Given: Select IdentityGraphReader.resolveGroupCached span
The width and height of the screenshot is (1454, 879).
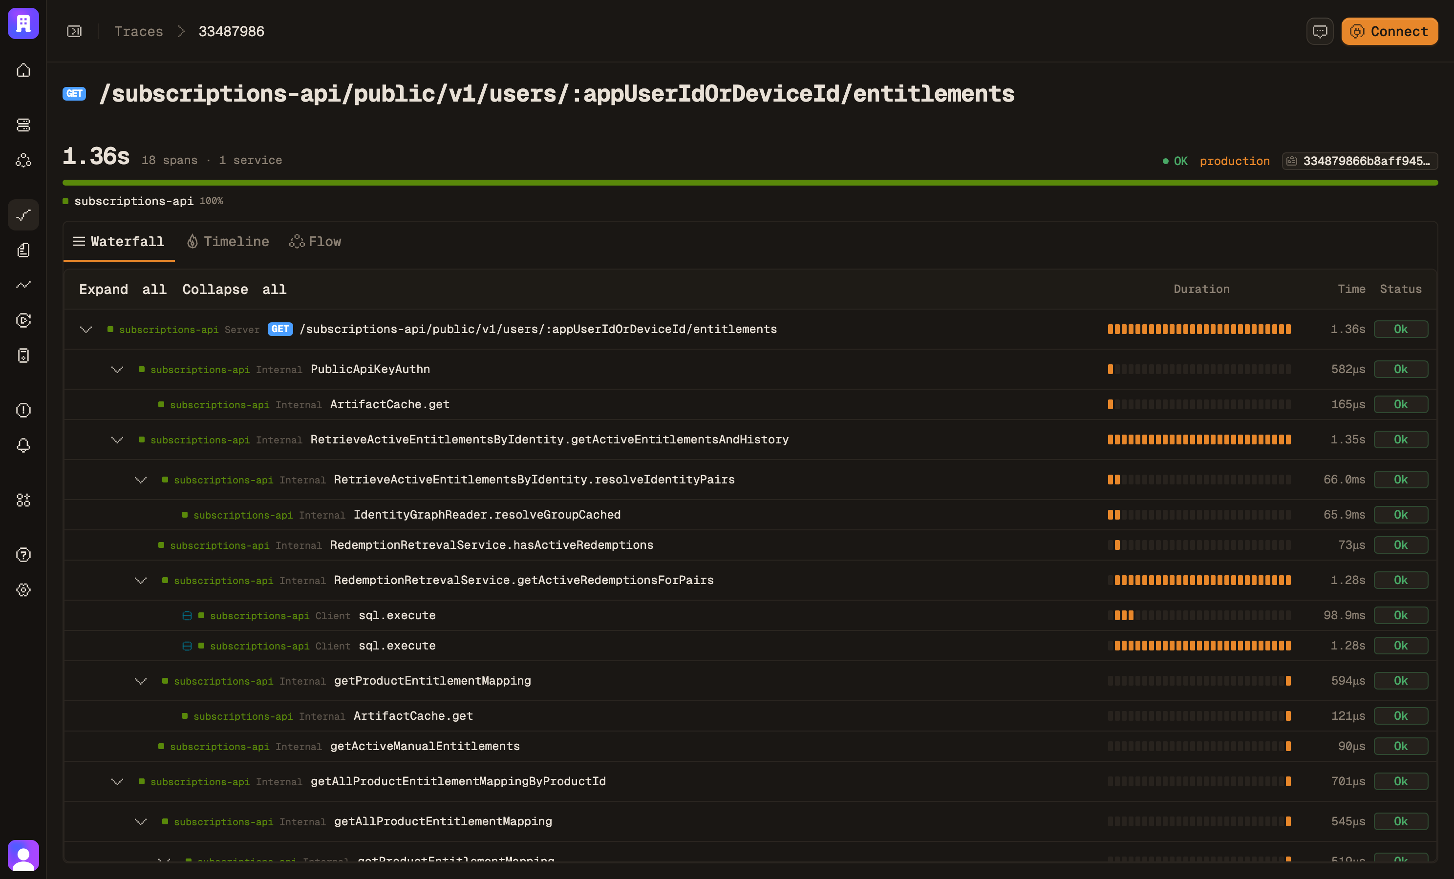Looking at the screenshot, I should (x=750, y=514).
